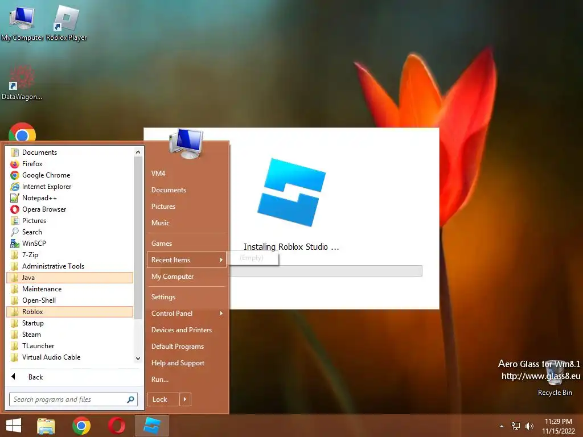Viewport: 583px width, 437px height.
Task: Expand the Administrative Tools folder
Action: click(70, 266)
